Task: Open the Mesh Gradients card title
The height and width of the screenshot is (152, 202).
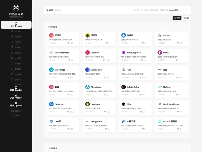Action: point(171,104)
